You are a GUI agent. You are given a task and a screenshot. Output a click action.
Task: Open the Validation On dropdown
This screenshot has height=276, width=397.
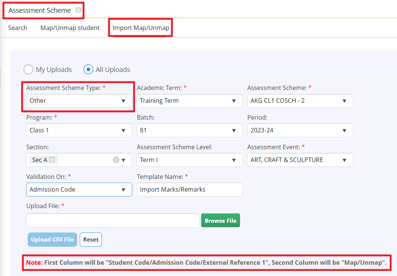pos(79,190)
